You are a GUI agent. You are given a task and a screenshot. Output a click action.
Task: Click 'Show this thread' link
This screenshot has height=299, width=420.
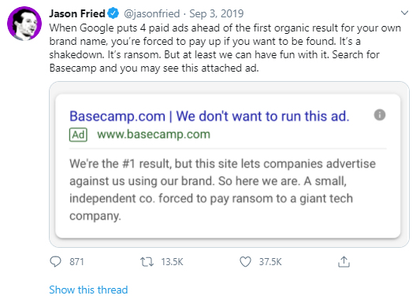coord(88,290)
